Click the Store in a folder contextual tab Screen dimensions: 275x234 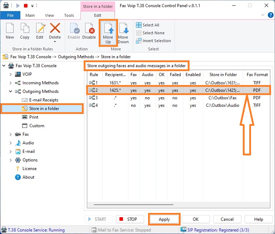pos(98,6)
